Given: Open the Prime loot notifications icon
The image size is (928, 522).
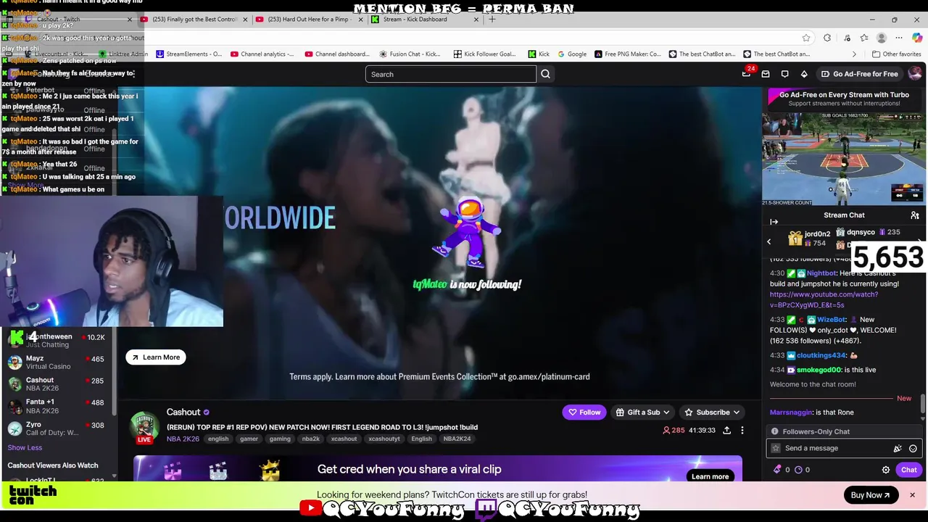Looking at the screenshot, I should coord(746,74).
